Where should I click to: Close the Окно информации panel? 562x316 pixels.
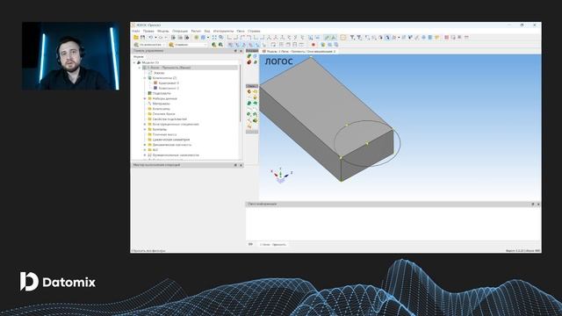click(x=538, y=205)
